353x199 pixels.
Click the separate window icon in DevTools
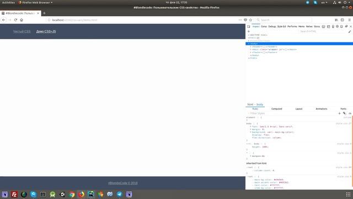coord(346,27)
